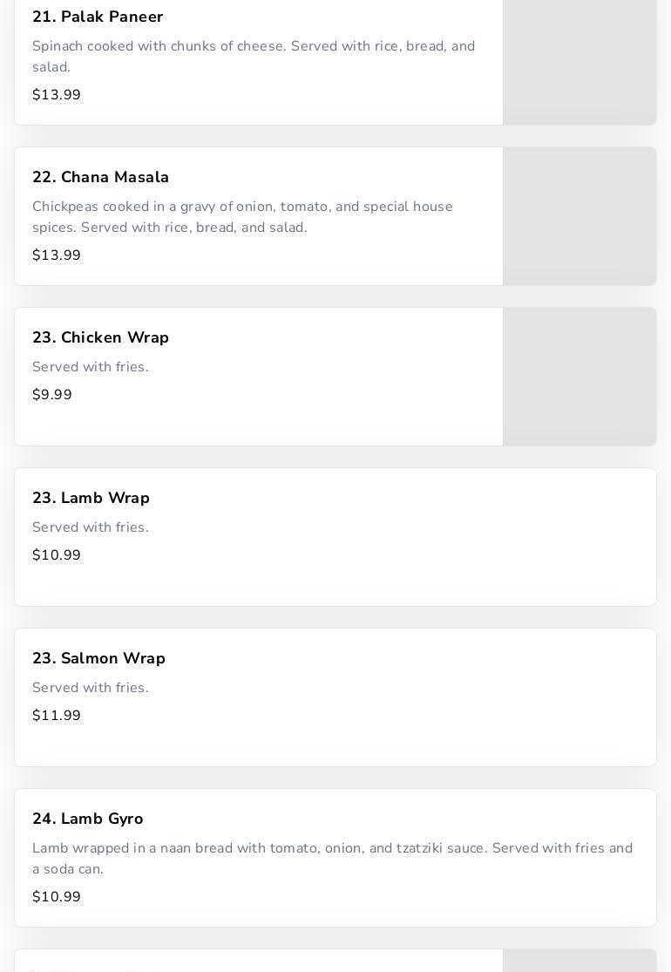Click the Chana Masala $13.99 price
The image size is (671, 972).
(x=57, y=255)
